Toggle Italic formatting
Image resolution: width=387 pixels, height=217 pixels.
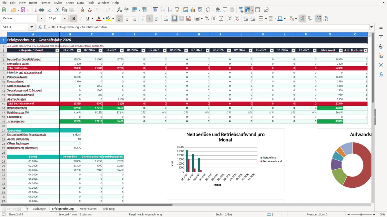tap(81, 19)
